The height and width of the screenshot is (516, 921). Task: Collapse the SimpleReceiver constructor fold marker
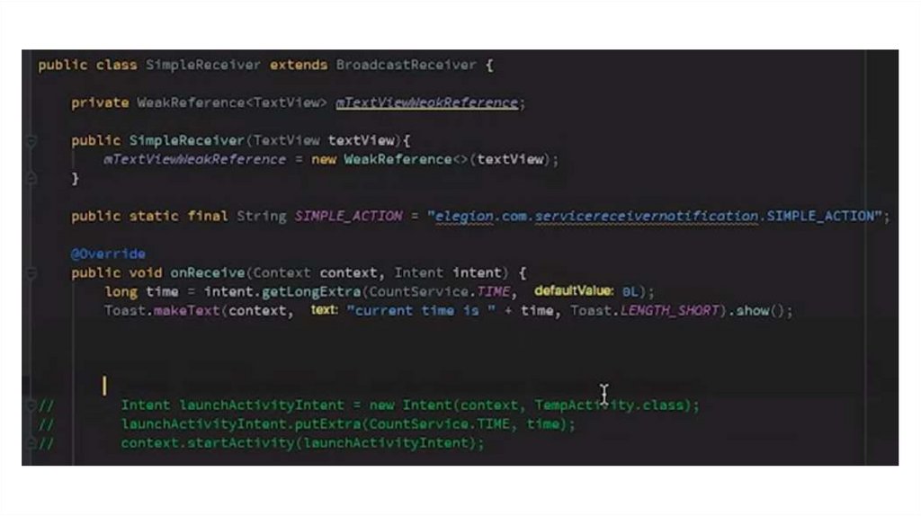(31, 141)
